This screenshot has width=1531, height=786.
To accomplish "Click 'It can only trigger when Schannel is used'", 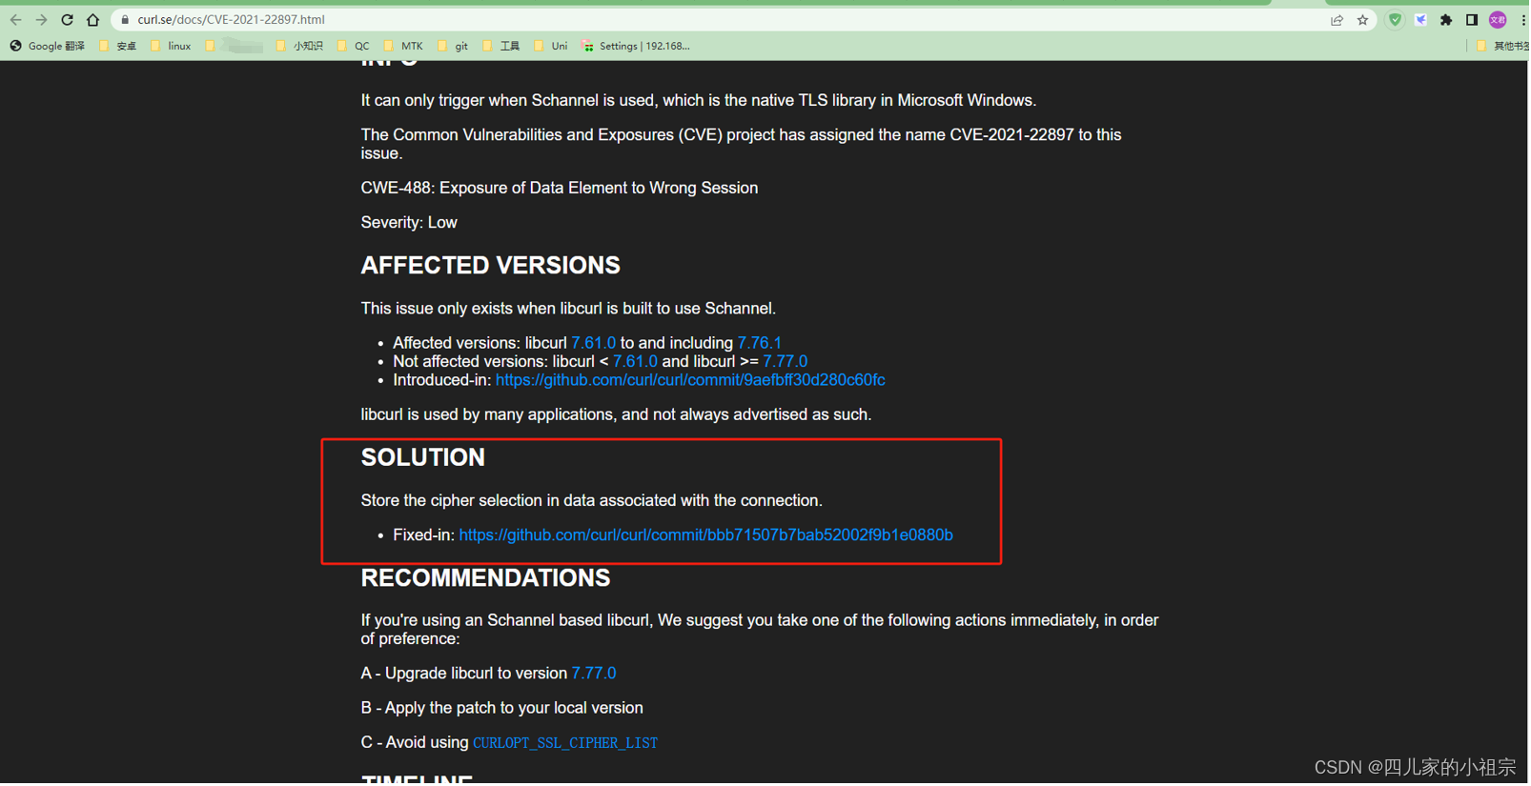I will pyautogui.click(x=699, y=101).
